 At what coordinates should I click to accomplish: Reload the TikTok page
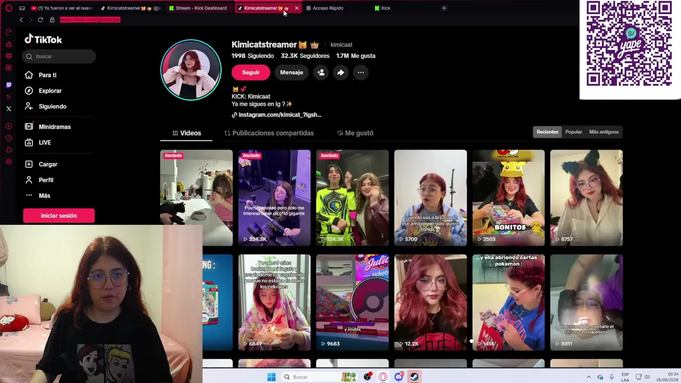pos(40,20)
